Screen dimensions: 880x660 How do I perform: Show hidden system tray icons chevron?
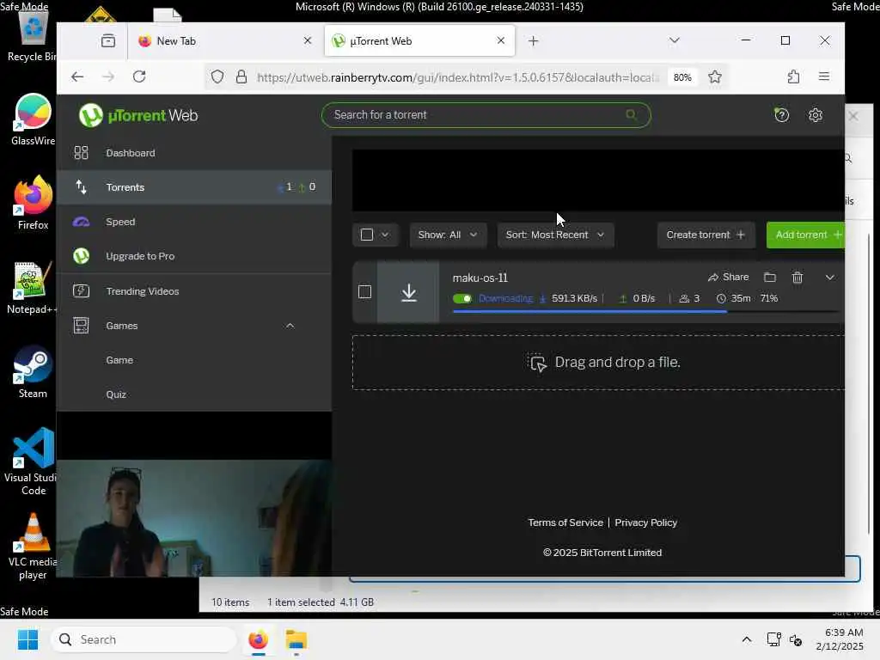coord(747,639)
